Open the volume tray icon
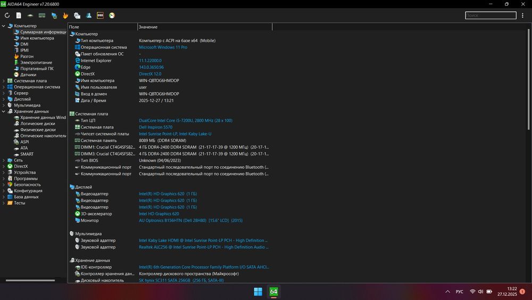The image size is (532, 300). coord(480,291)
